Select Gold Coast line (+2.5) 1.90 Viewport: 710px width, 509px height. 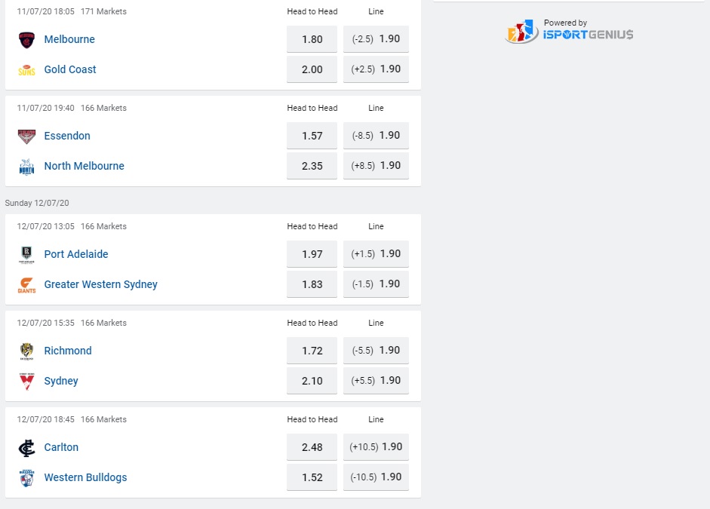pyautogui.click(x=376, y=69)
